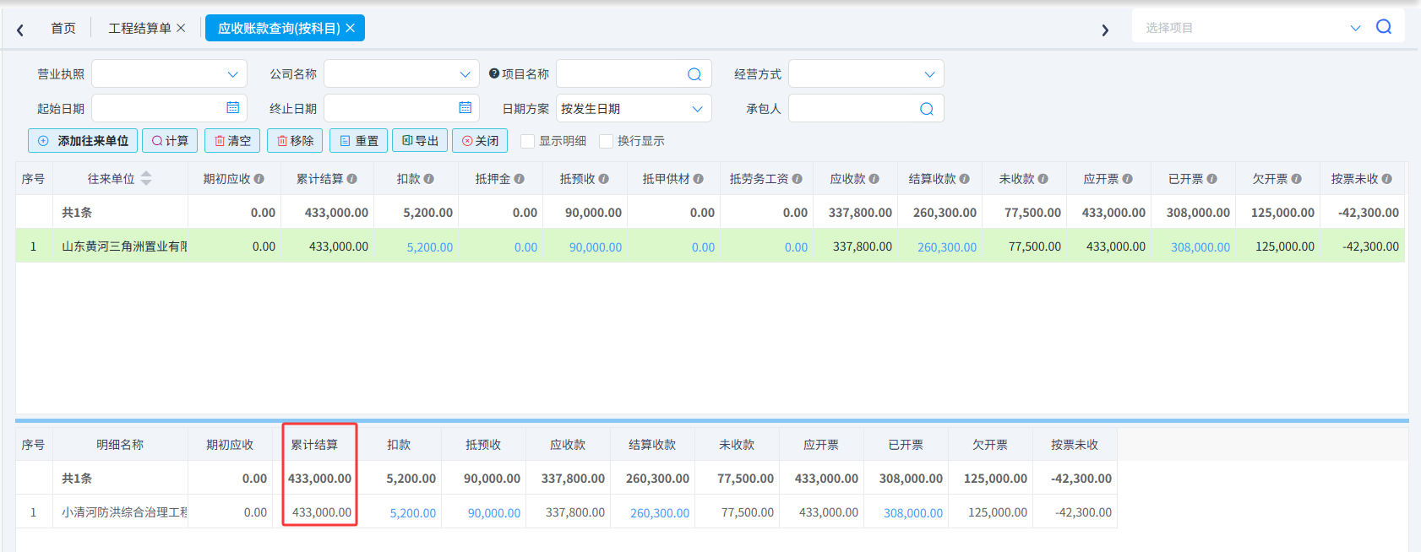Viewport: 1421px width, 552px height.
Task: Click the 项目名称 help icon
Action: click(494, 73)
